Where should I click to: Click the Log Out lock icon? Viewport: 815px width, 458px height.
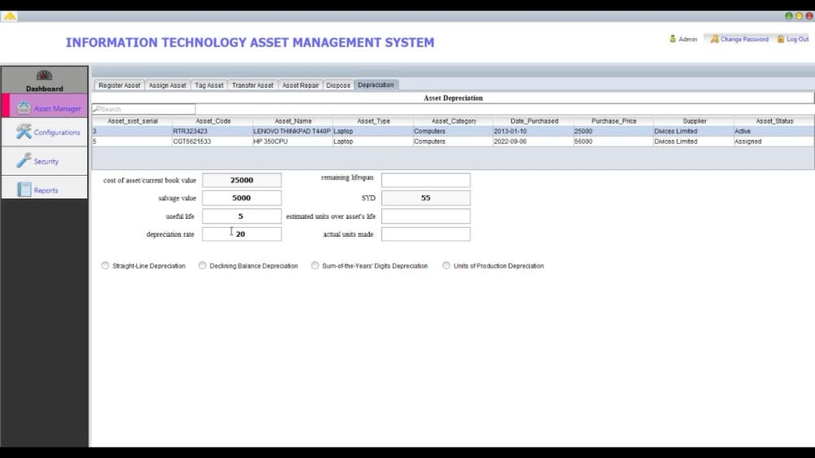click(x=781, y=39)
